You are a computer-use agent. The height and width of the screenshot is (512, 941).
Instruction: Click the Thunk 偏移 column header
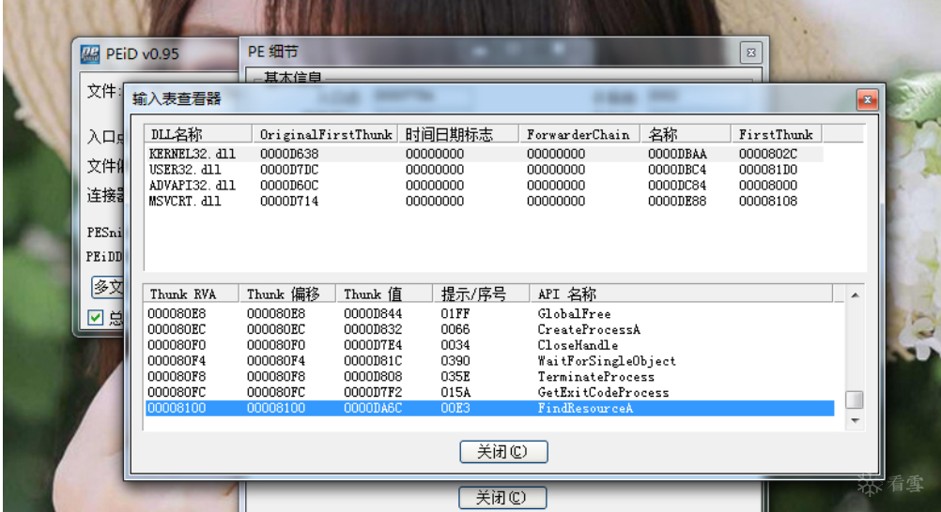288,294
